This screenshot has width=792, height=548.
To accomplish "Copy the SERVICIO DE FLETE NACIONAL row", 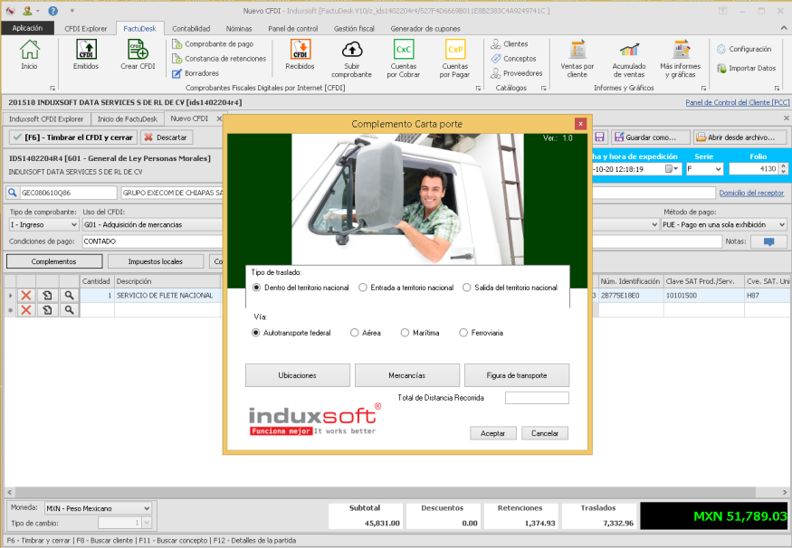I will pos(47,295).
